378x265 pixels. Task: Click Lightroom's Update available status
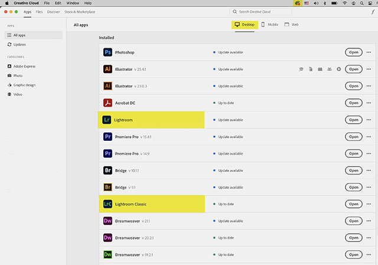click(x=228, y=120)
